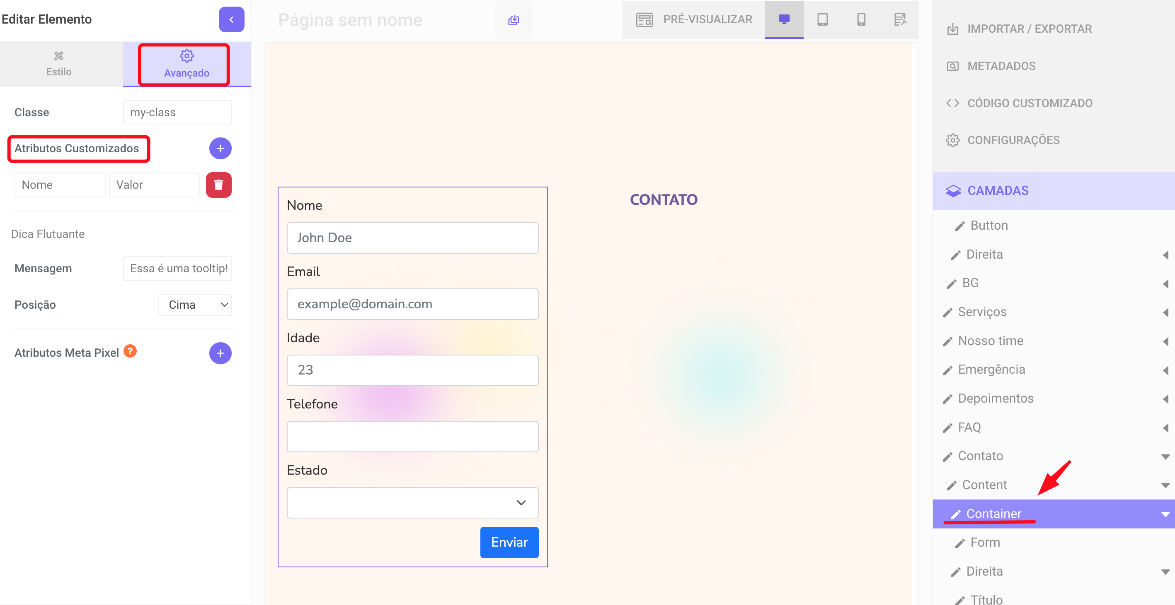Switch to mobile view icon
The width and height of the screenshot is (1175, 605).
(861, 19)
